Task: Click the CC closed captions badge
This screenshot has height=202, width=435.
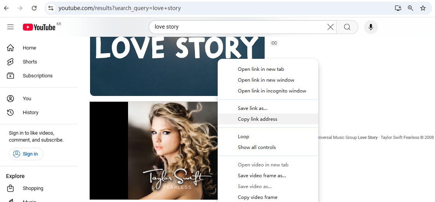Action: 274,43
